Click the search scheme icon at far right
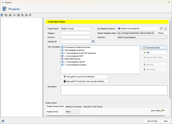The width and height of the screenshot is (172, 124). click(x=165, y=29)
